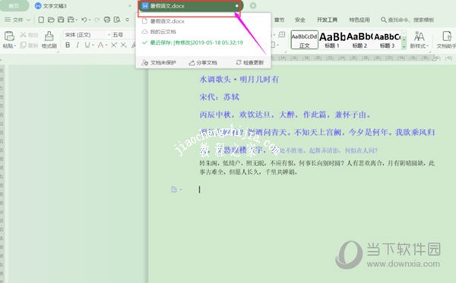The image size is (456, 283).
Task: Toggle Italic formatting
Action: pos(78,45)
